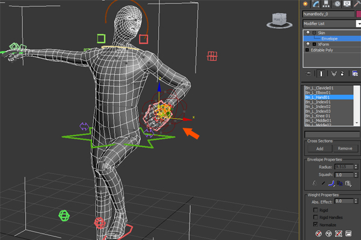
Task: Click the Abs. Effect value field
Action: coord(344,201)
